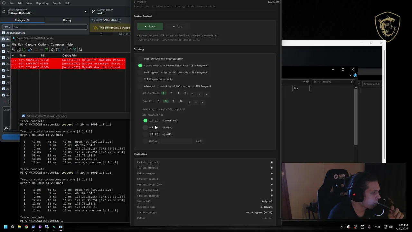This screenshot has width=412, height=232.
Task: Switch to the Changes tab
Action: pyautogui.click(x=22, y=20)
